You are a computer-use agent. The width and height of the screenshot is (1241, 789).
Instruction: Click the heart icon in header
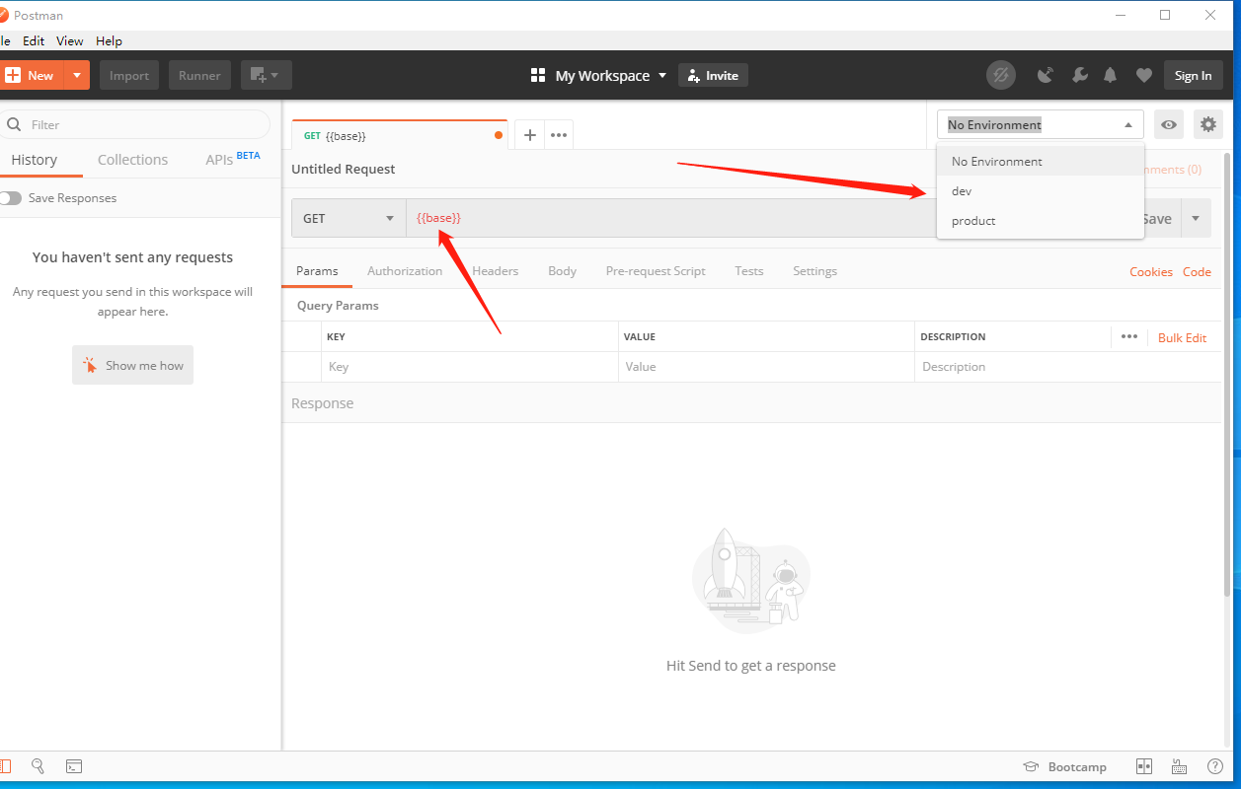pyautogui.click(x=1143, y=75)
